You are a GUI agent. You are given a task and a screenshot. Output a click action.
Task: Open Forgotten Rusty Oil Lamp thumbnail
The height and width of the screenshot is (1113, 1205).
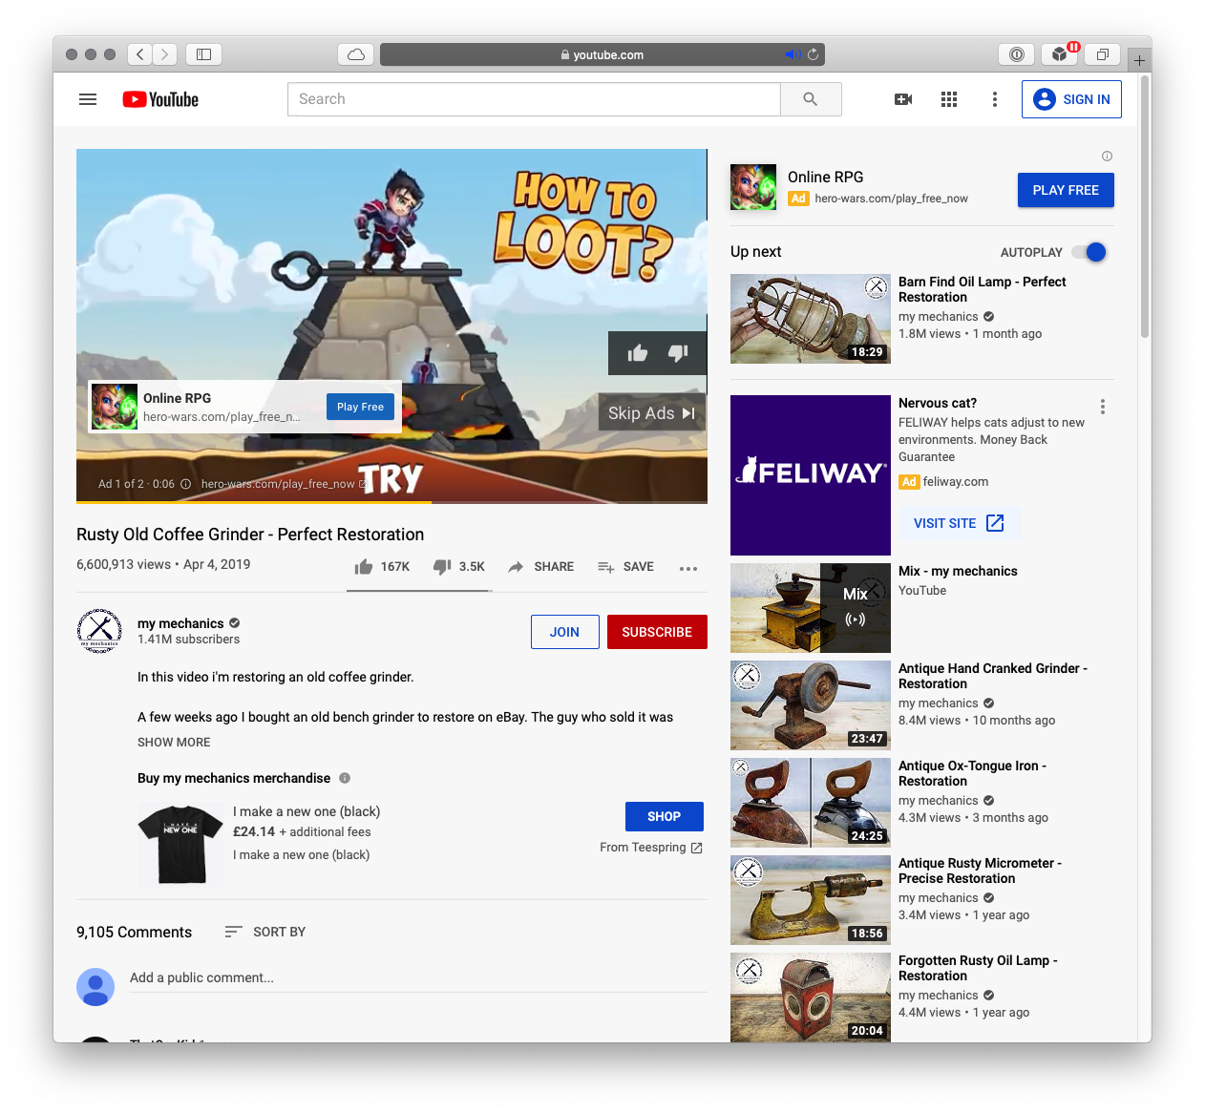click(x=811, y=997)
